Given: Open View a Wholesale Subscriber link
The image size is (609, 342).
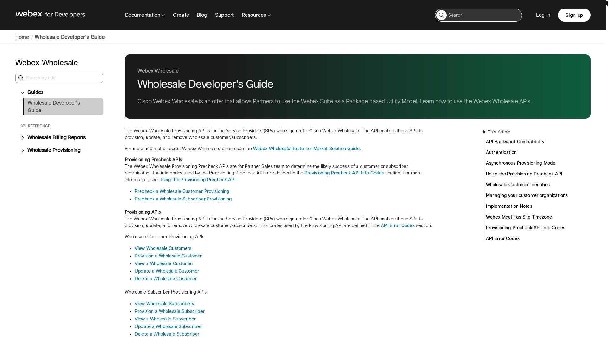Looking at the screenshot, I should click(165, 319).
